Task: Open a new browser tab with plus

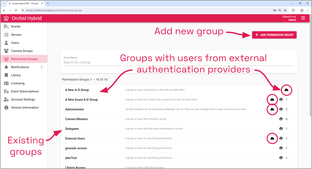Action: coord(48,3)
